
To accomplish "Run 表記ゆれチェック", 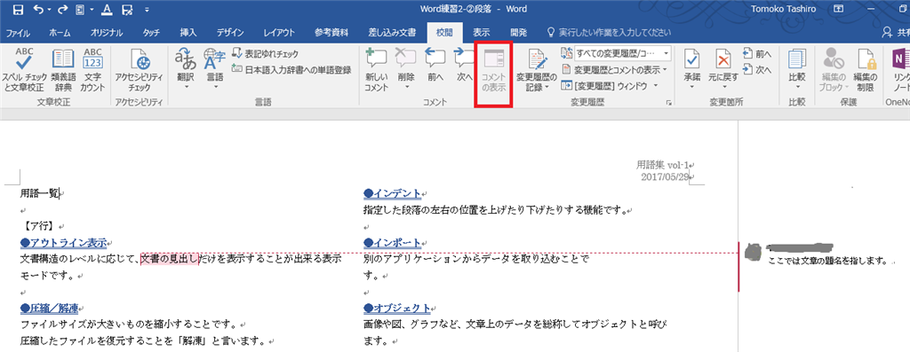I will coord(265,54).
